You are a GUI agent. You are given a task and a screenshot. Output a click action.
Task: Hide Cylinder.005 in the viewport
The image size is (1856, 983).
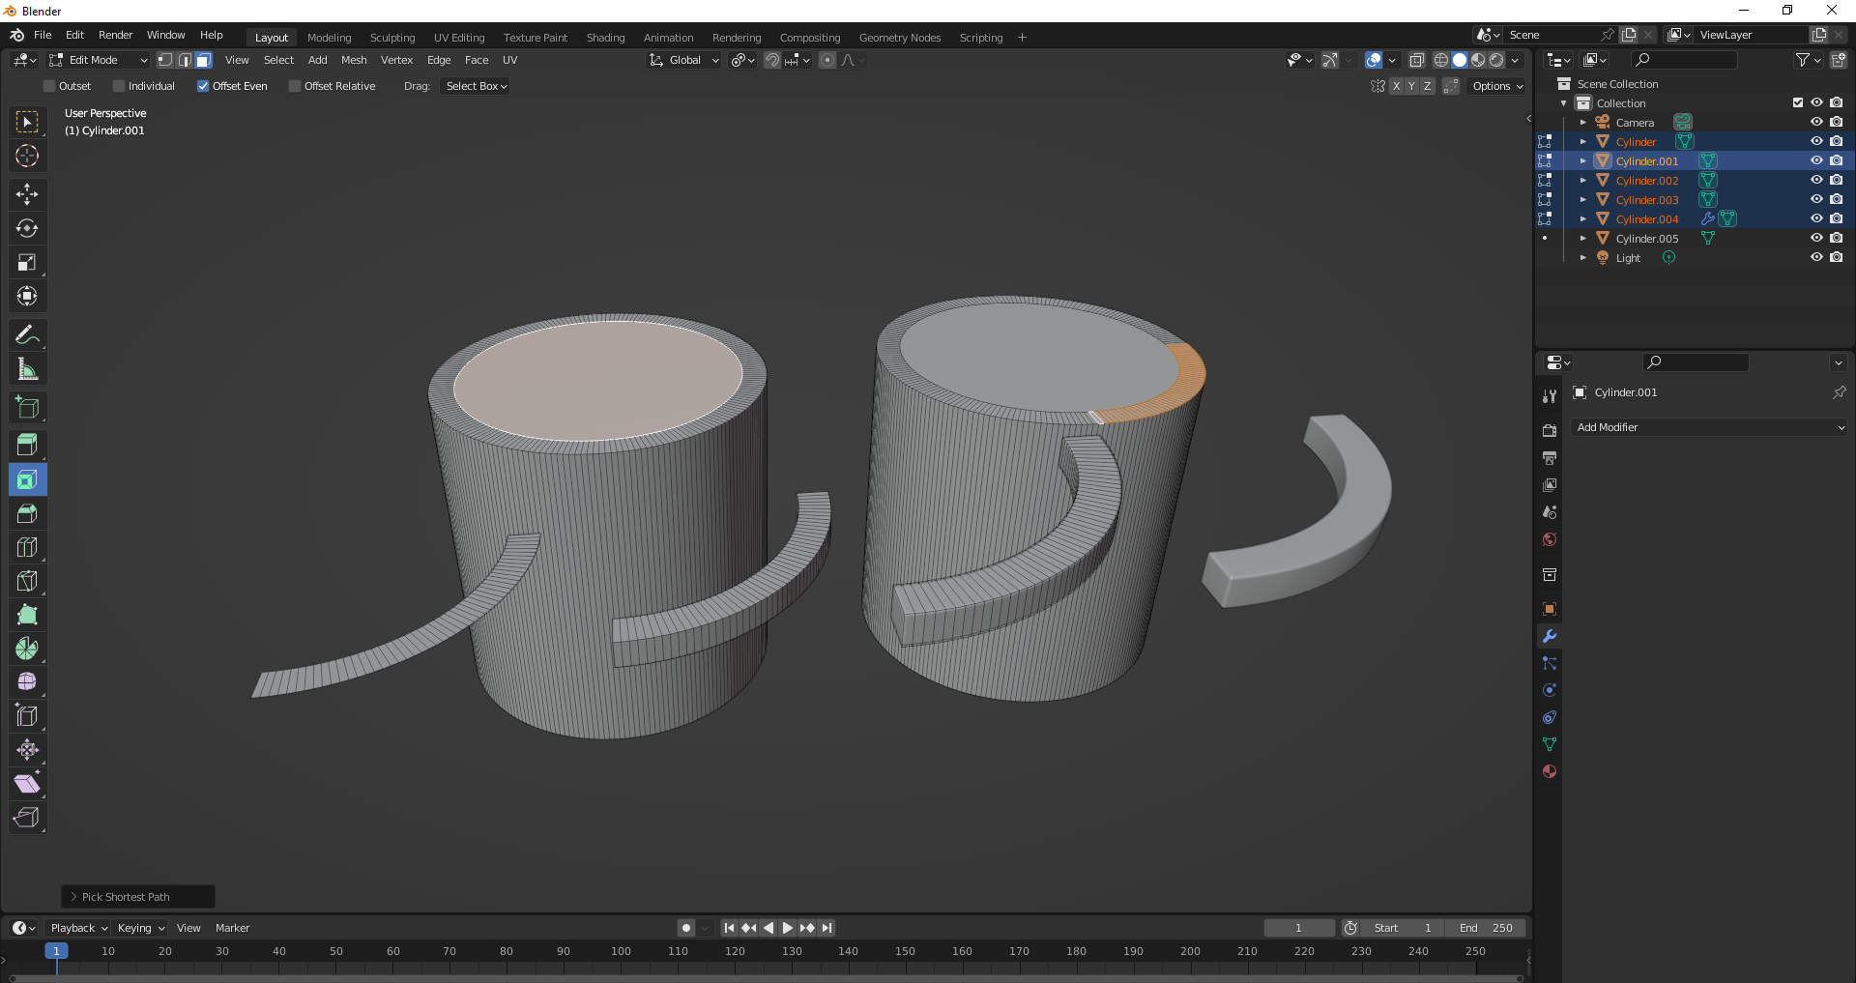(x=1816, y=238)
